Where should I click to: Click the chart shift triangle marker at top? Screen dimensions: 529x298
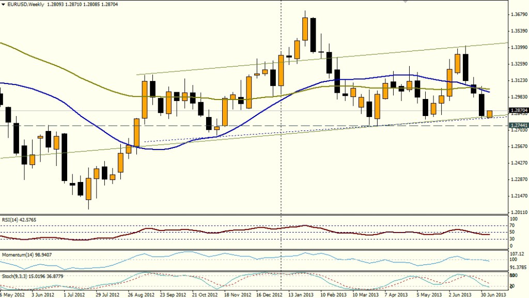[405, 2]
